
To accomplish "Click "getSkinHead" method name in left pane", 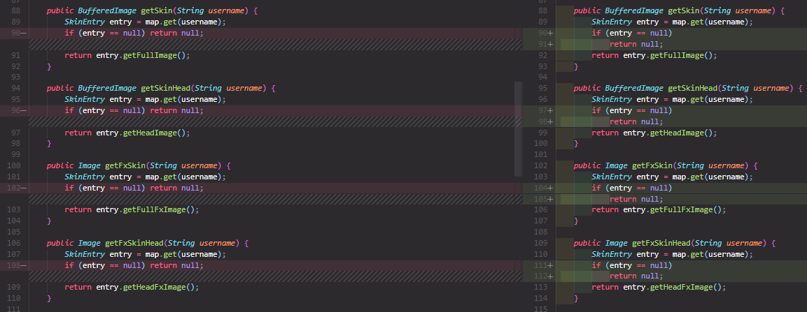I will pyautogui.click(x=165, y=88).
